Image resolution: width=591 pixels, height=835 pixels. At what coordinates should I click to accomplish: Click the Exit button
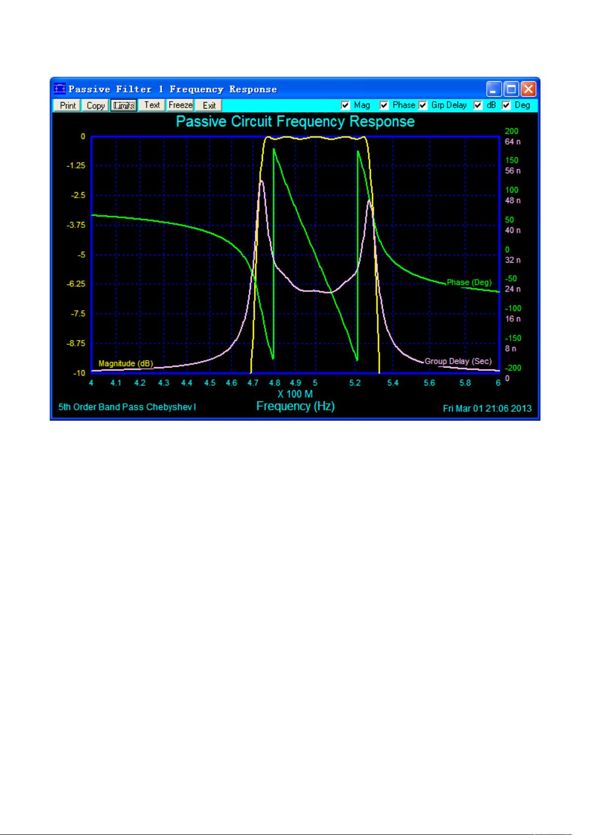click(x=209, y=106)
